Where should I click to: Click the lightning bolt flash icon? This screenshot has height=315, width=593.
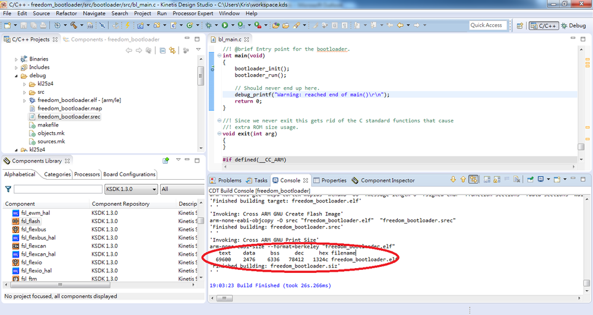[128, 26]
